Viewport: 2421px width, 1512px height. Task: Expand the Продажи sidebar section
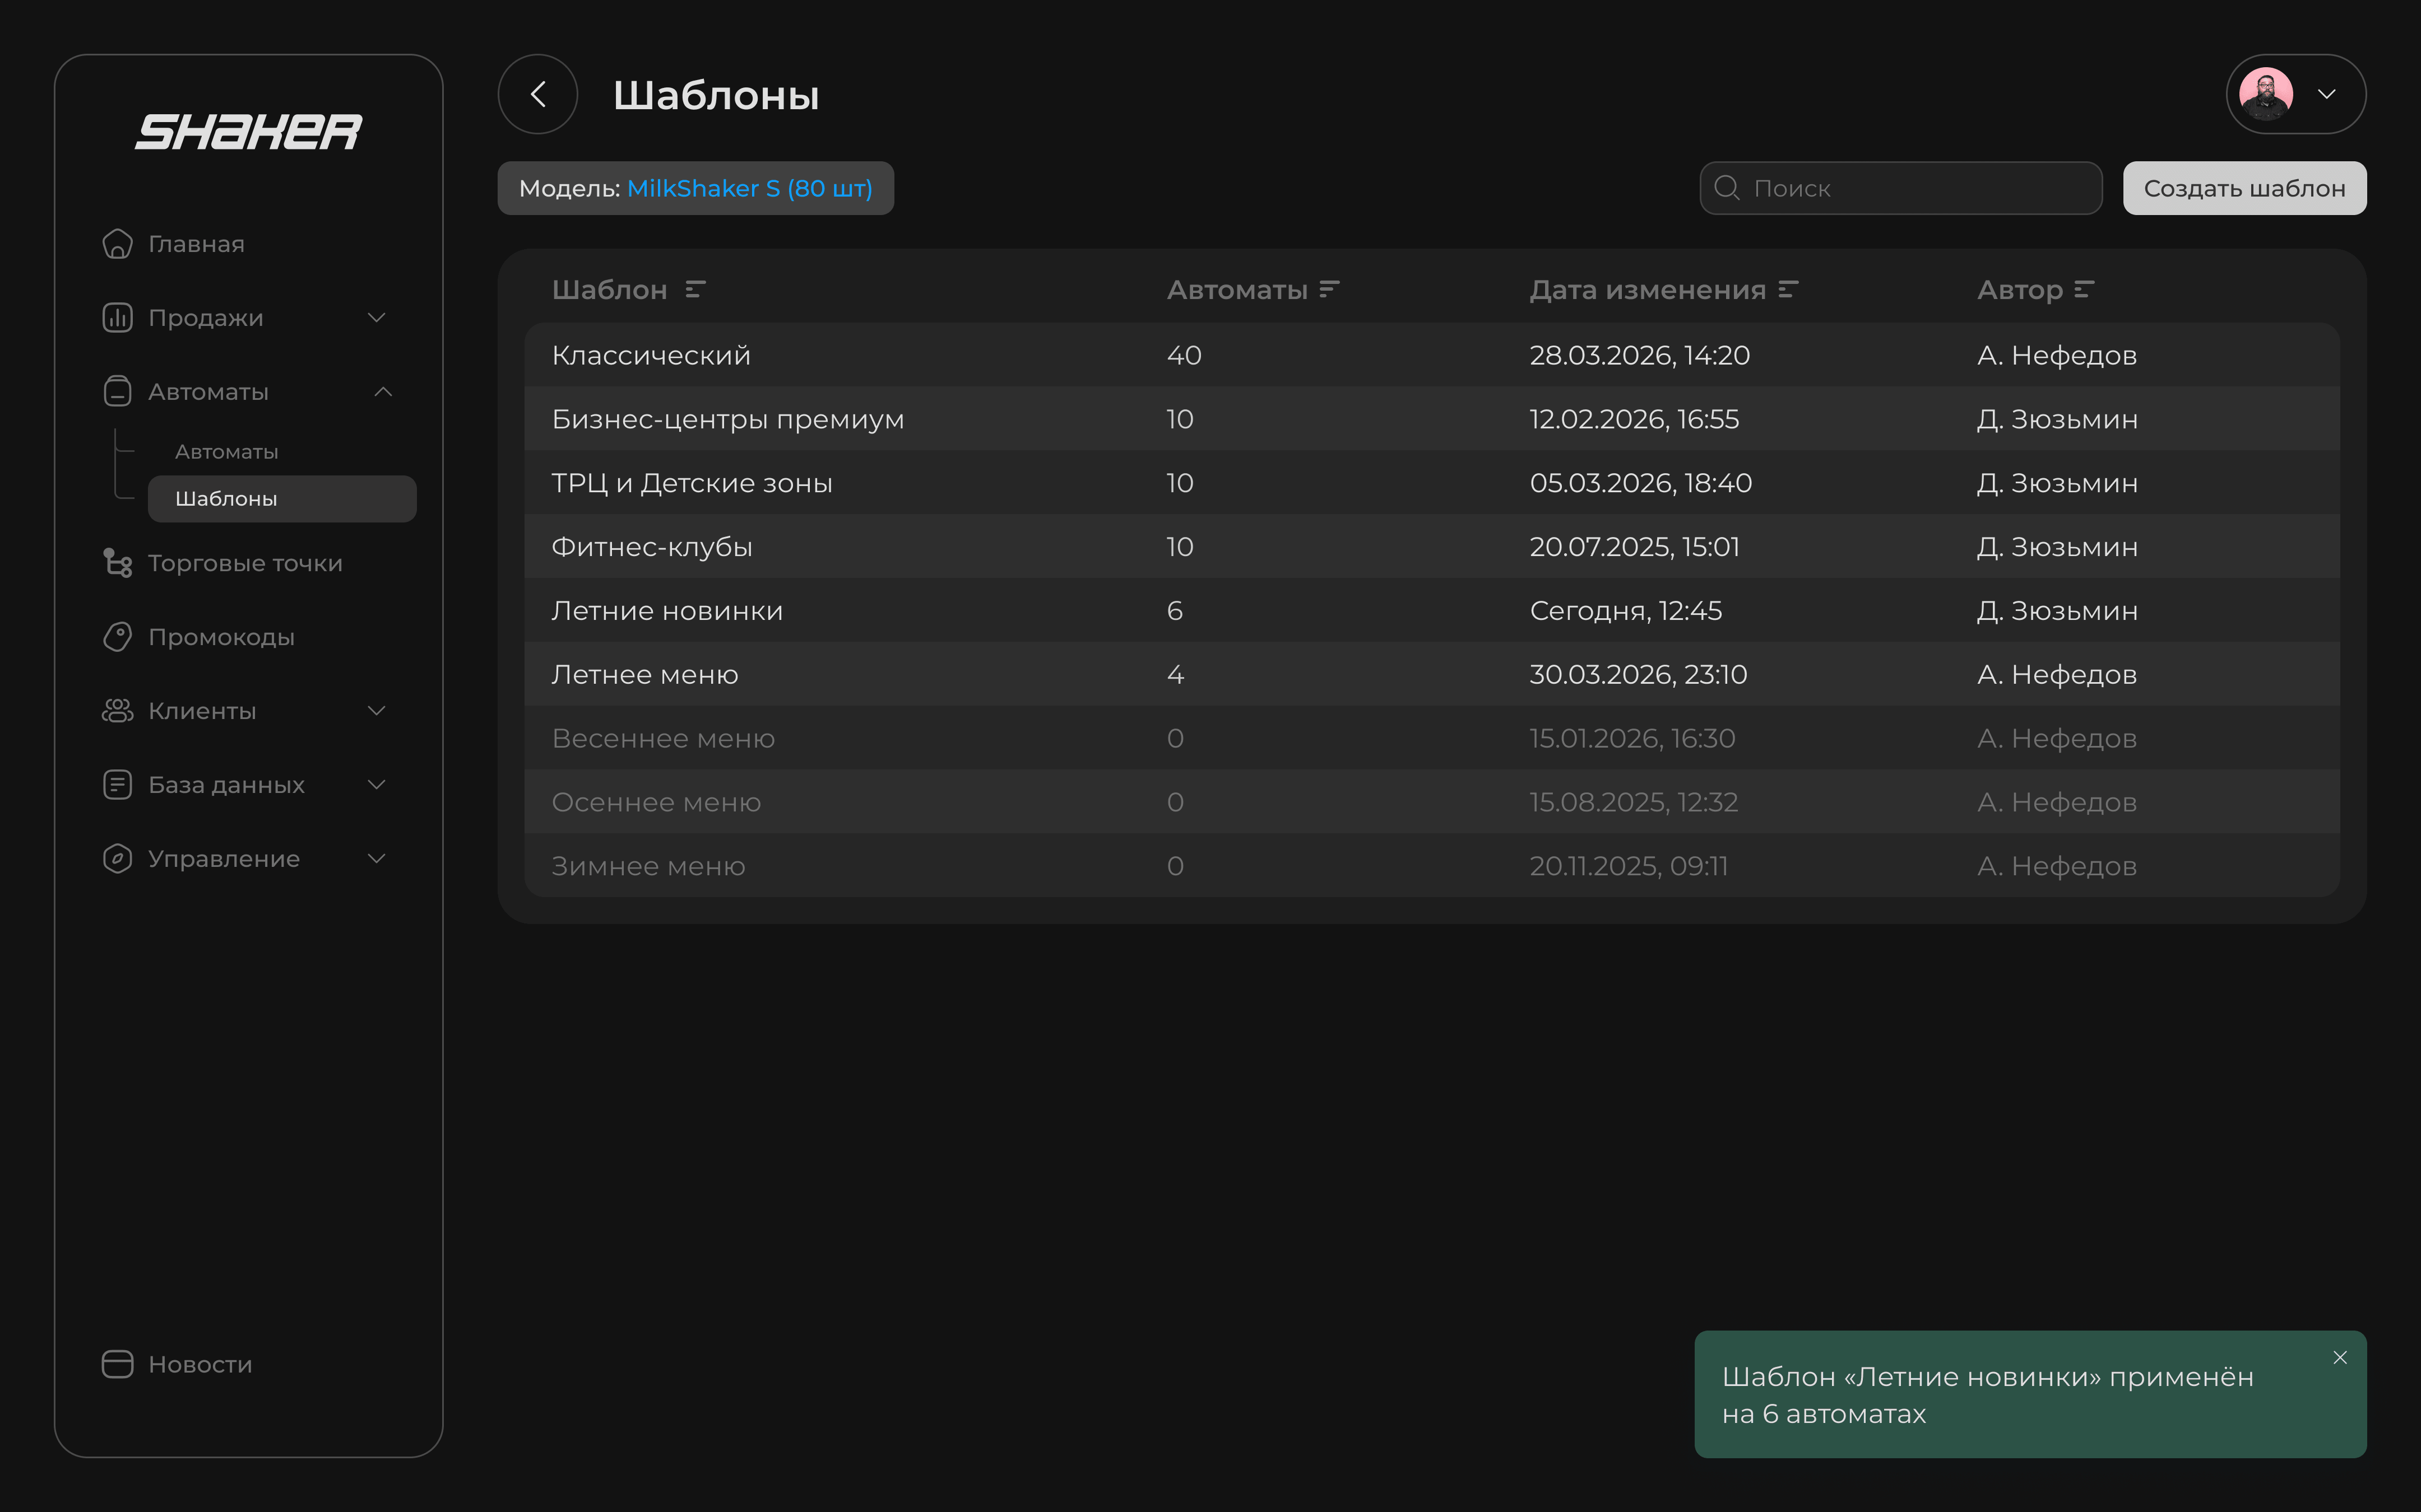(376, 318)
